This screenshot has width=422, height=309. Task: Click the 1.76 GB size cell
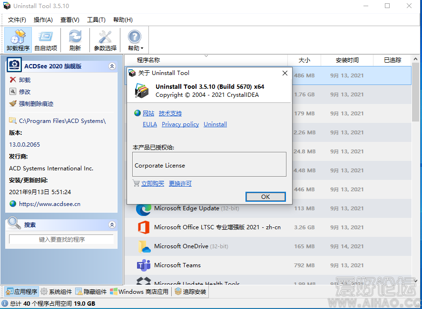(x=304, y=94)
